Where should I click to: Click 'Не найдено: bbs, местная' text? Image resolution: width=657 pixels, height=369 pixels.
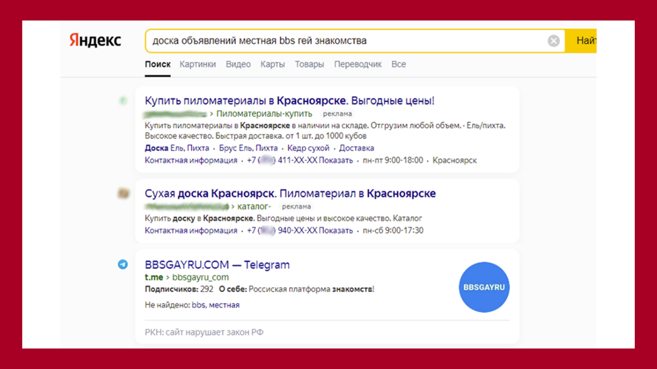(x=192, y=305)
